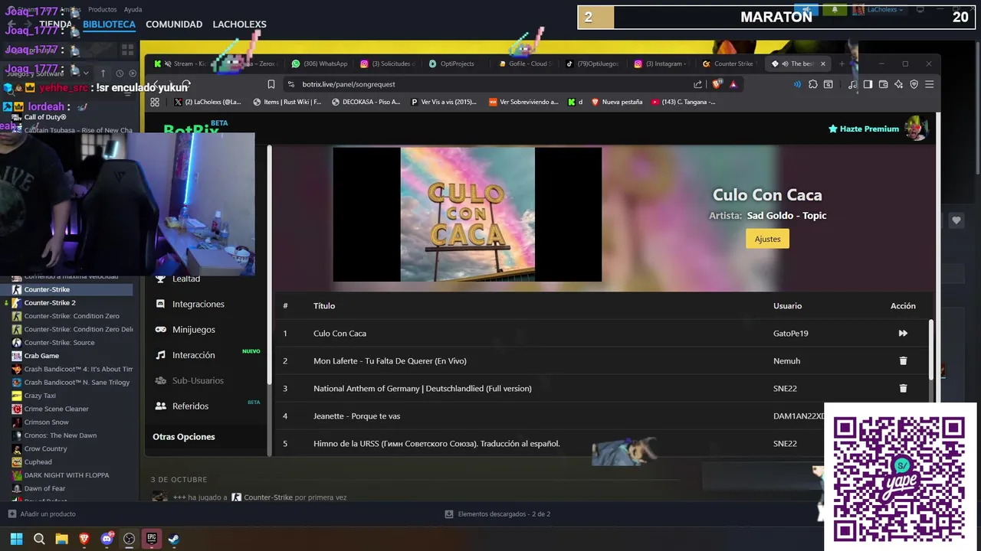Screen dimensions: 981x551
Task: Open Brave Rewards triangle icon
Action: [x=733, y=84]
